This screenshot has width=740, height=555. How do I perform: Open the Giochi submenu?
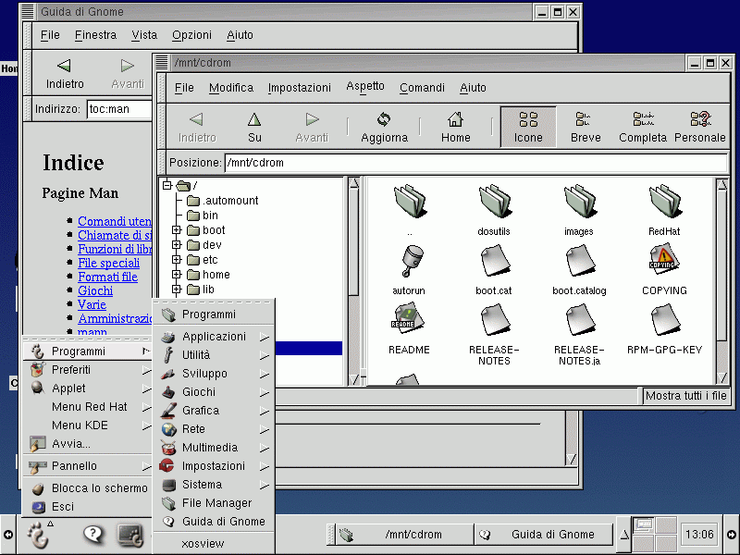click(200, 392)
